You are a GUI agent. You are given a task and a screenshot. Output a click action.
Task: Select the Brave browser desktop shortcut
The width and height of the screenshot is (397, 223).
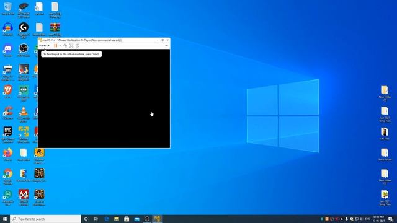click(x=8, y=92)
